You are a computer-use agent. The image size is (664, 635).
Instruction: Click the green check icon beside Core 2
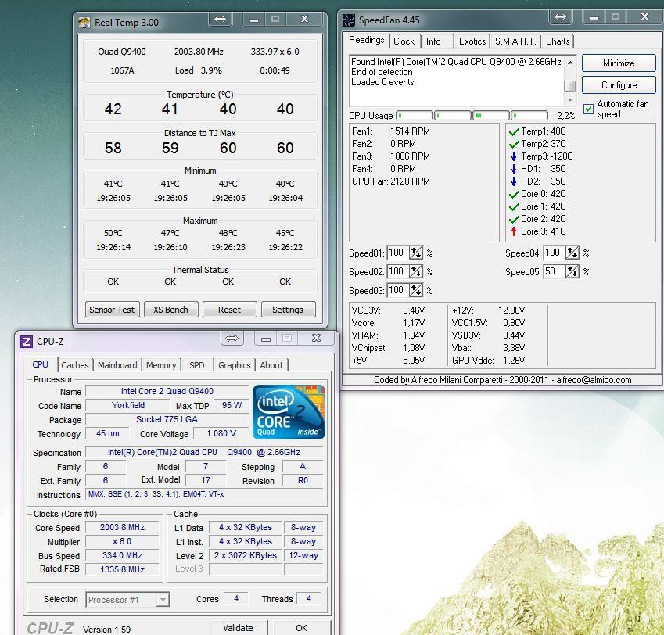[x=514, y=219]
